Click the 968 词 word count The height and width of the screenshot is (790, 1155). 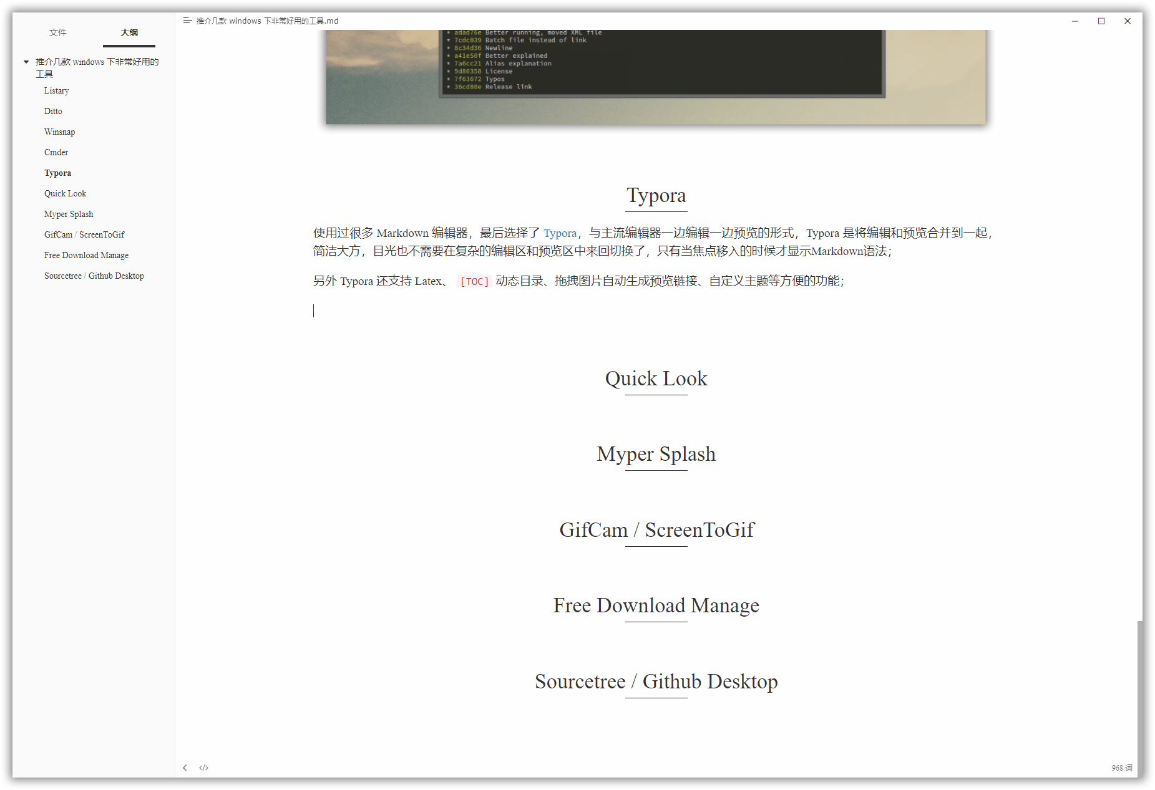tap(1121, 768)
